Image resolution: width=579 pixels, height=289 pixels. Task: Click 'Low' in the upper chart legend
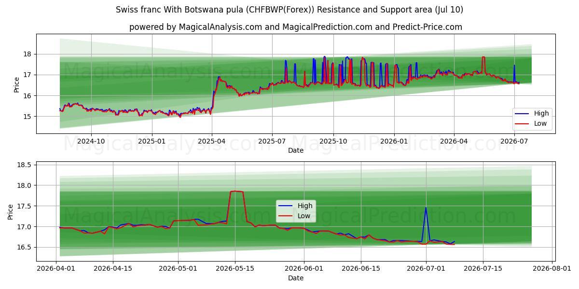[540, 123]
